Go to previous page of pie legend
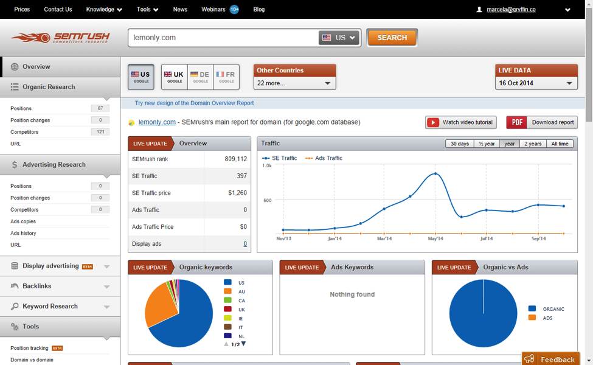The width and height of the screenshot is (593, 365). point(226,344)
